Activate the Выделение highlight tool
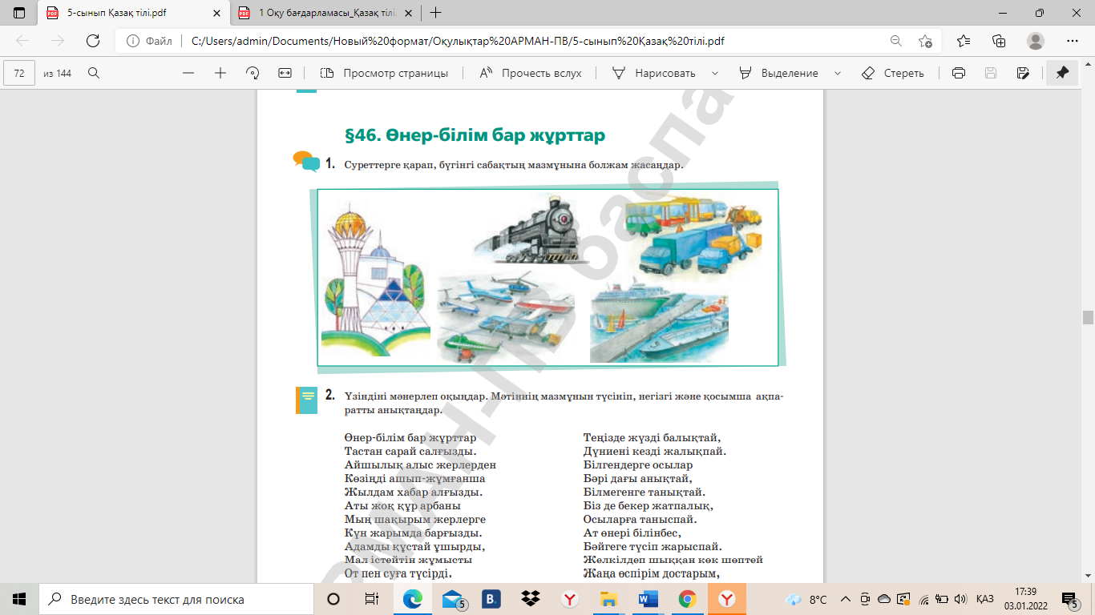This screenshot has height=615, width=1095. coord(778,73)
